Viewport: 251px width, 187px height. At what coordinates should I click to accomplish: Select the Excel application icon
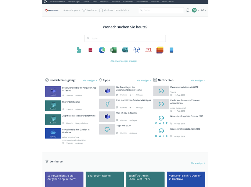click(113, 50)
